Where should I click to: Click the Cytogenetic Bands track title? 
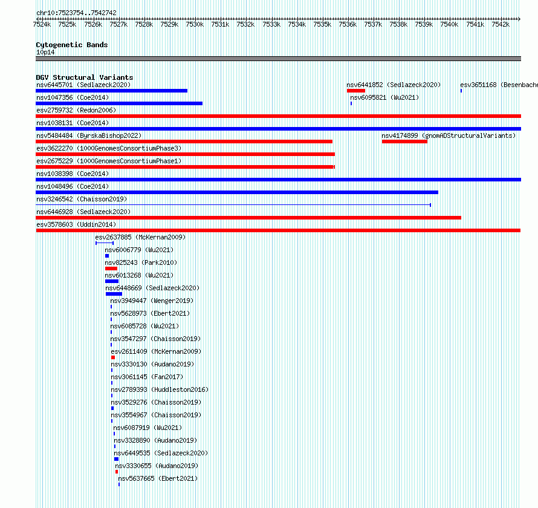72,45
